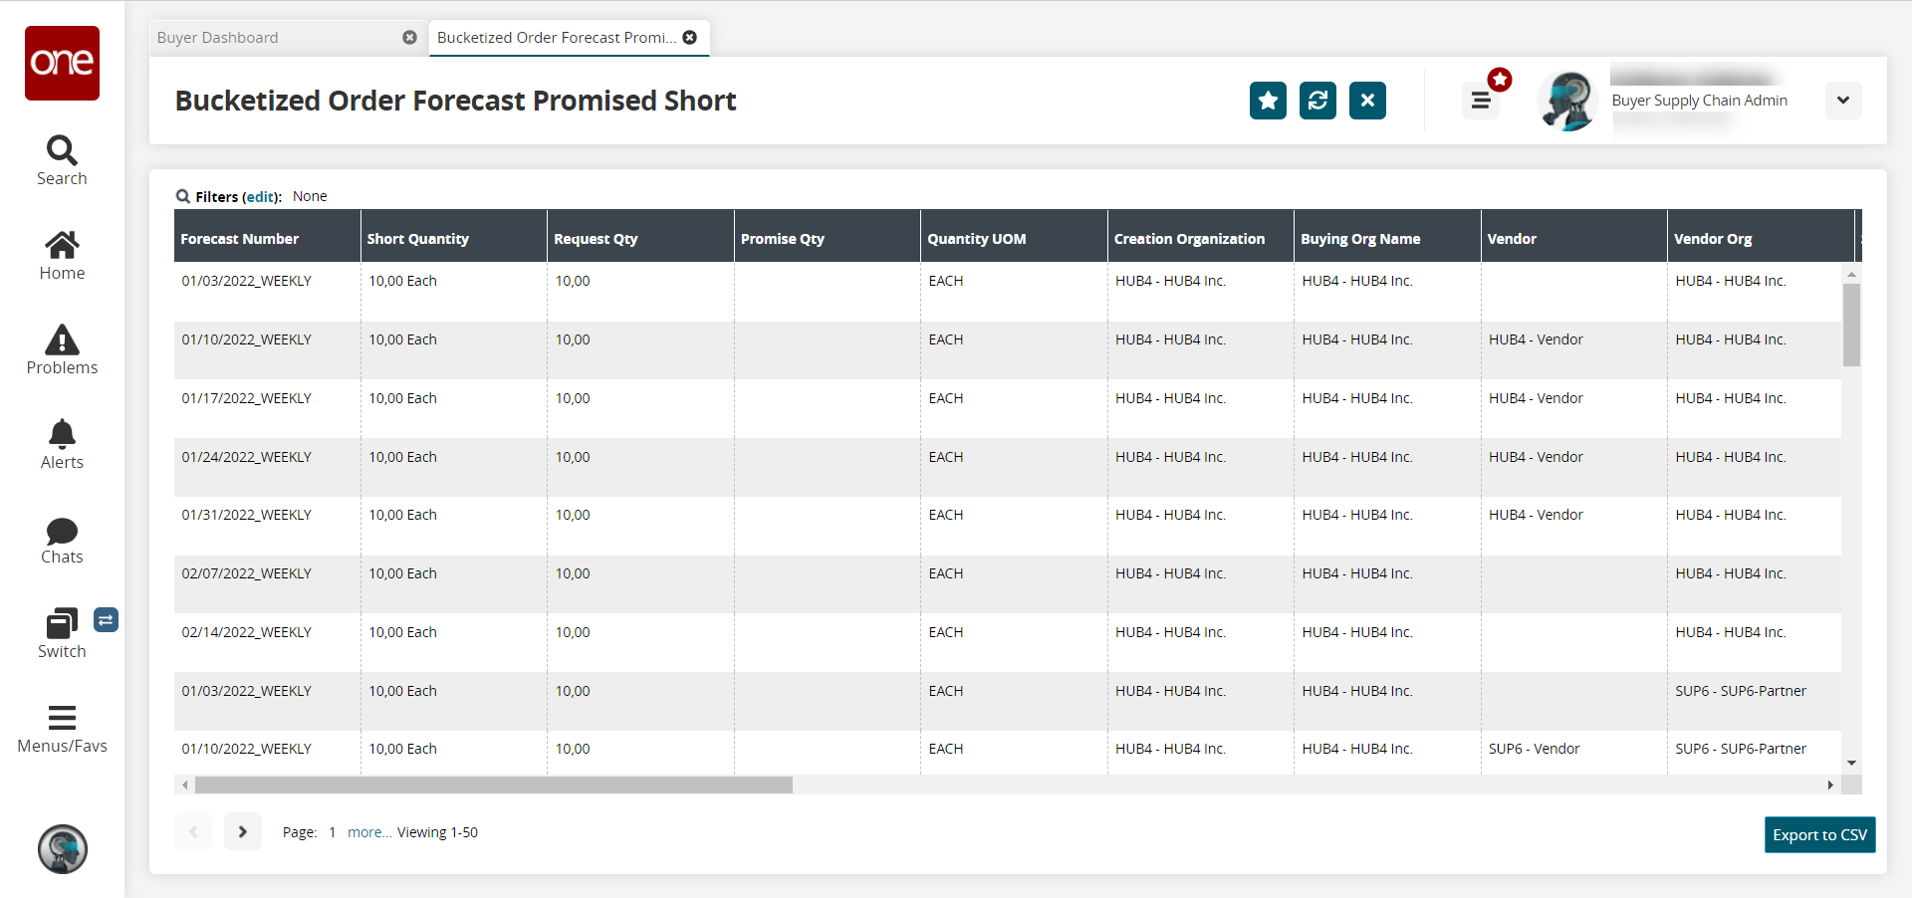Open Menus/Favs hamburger icon
Screen dimensions: 1912x898
62,718
